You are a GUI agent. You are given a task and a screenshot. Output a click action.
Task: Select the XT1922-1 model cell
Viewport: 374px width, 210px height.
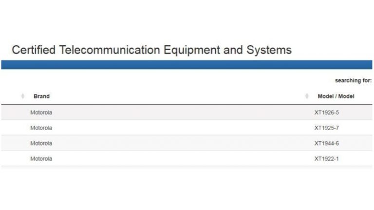pyautogui.click(x=326, y=159)
